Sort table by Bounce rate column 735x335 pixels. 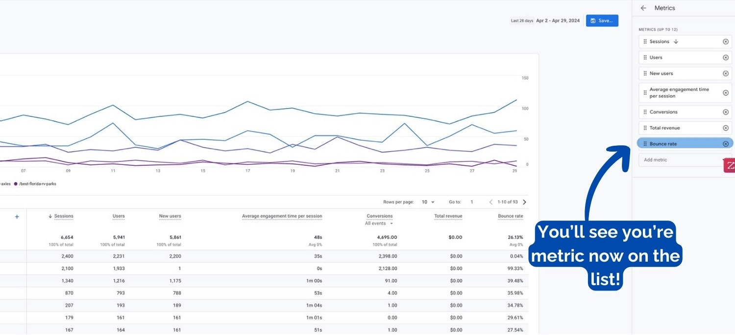(x=510, y=216)
